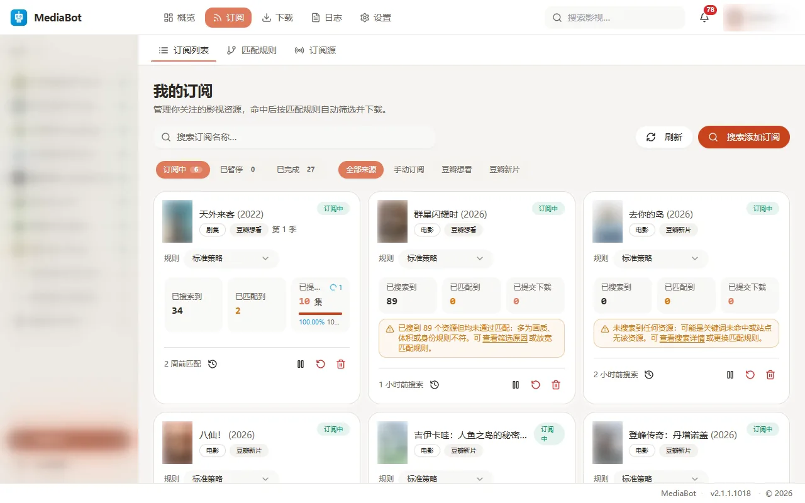Focus the 搜索影视 search box

pos(615,18)
